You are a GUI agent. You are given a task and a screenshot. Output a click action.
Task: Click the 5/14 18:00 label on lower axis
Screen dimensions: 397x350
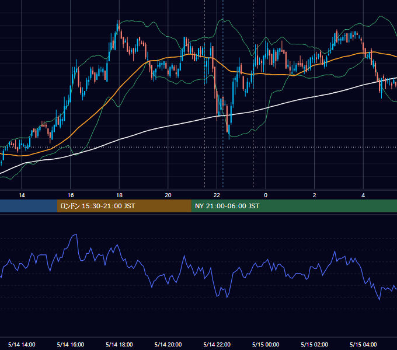coord(119,344)
